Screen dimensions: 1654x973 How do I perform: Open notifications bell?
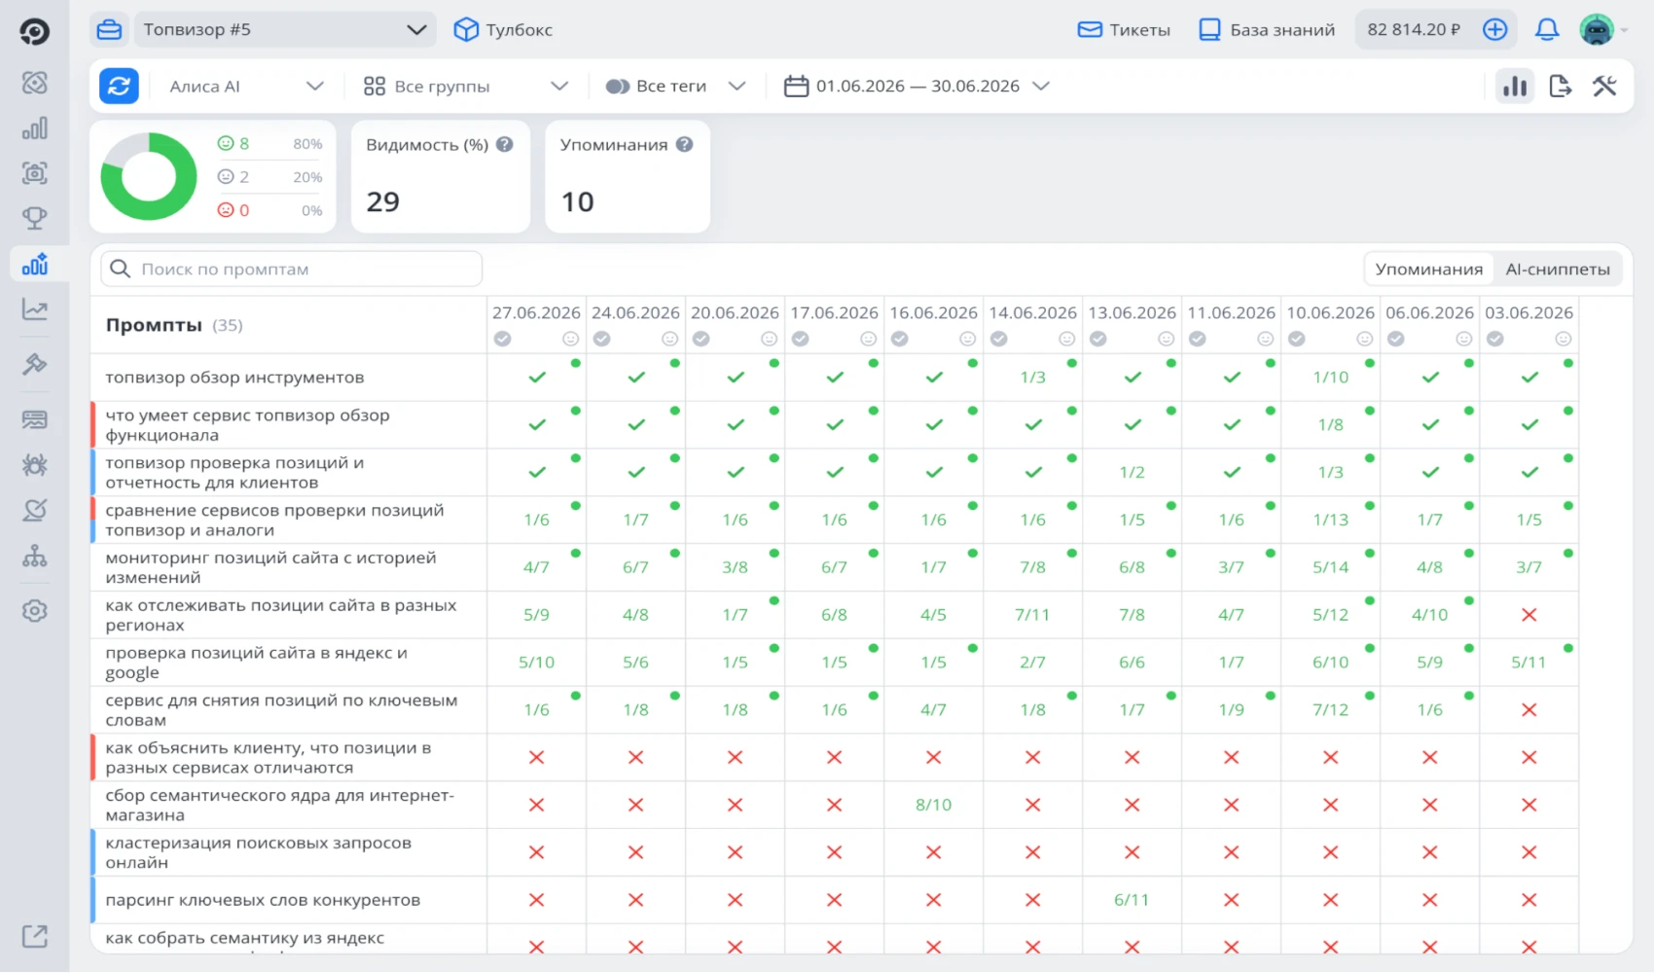[1547, 30]
